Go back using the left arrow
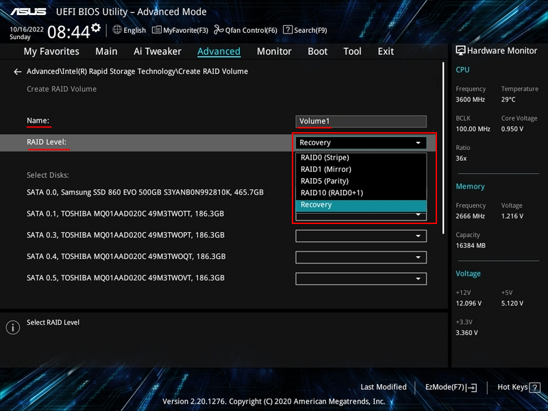548x411 pixels. 18,72
